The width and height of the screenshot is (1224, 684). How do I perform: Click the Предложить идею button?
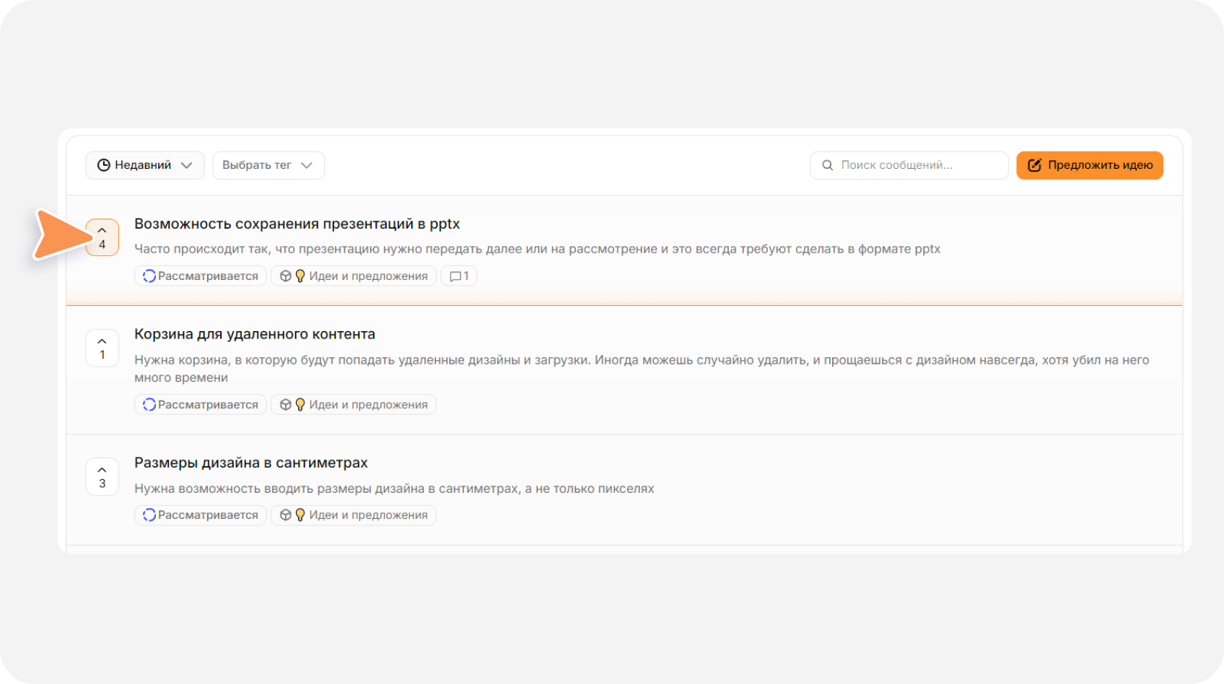pyautogui.click(x=1090, y=165)
